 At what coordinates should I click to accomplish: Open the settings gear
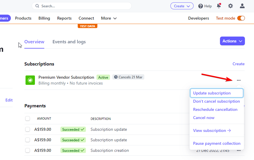click(x=231, y=6)
